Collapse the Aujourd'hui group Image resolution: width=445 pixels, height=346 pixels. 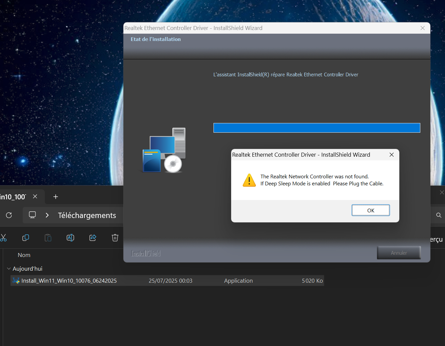[x=9, y=269]
